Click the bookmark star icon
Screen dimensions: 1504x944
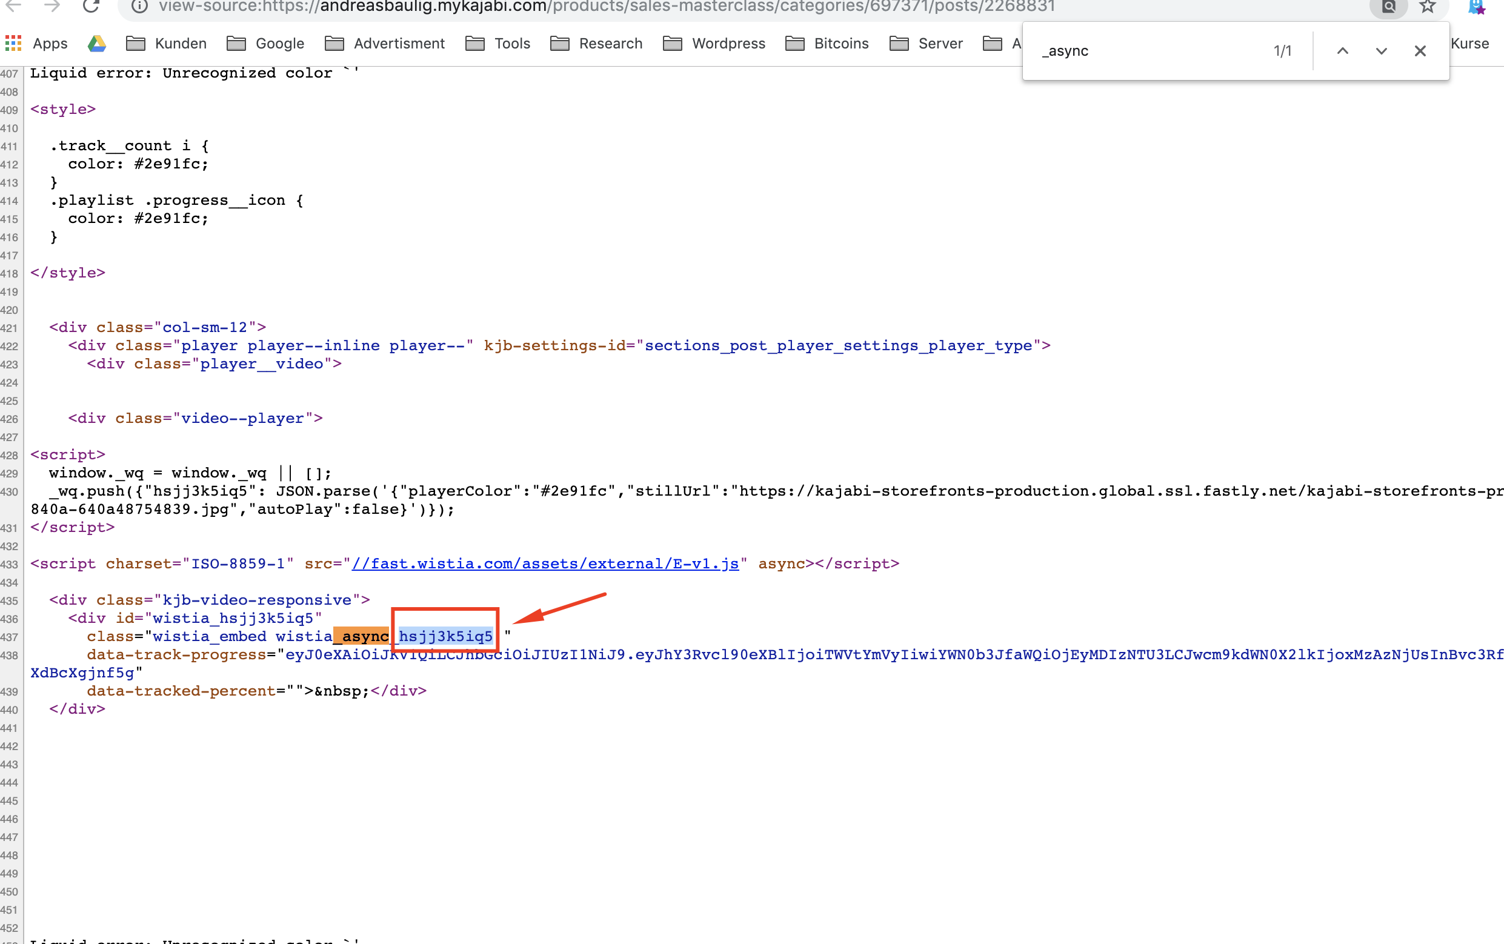point(1428,6)
